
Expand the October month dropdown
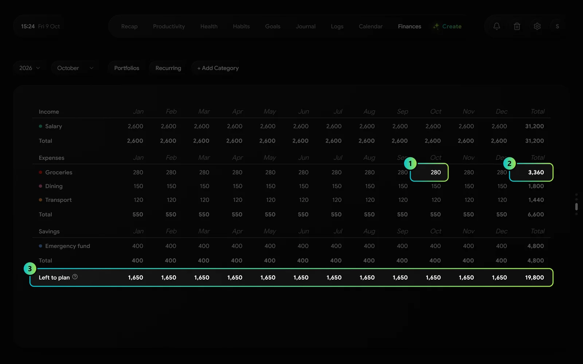tap(75, 68)
